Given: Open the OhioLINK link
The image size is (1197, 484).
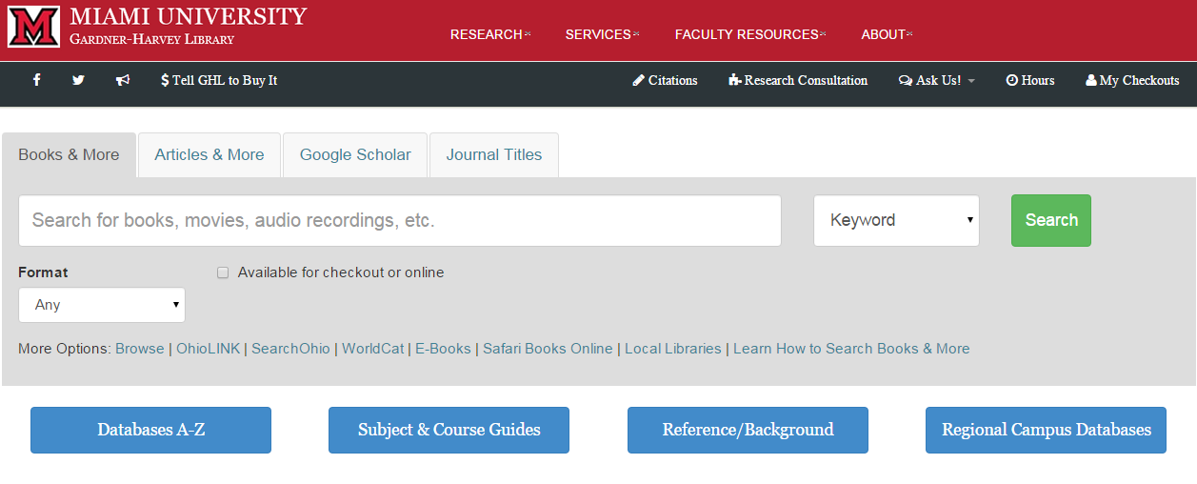Looking at the screenshot, I should (208, 349).
